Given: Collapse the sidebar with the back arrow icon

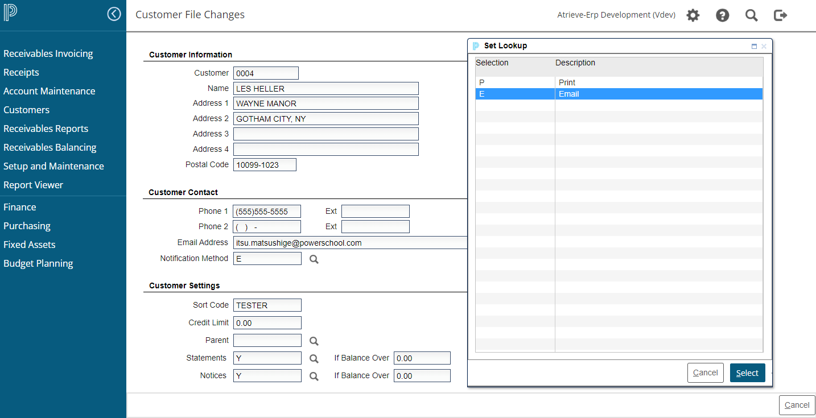Looking at the screenshot, I should [x=114, y=14].
